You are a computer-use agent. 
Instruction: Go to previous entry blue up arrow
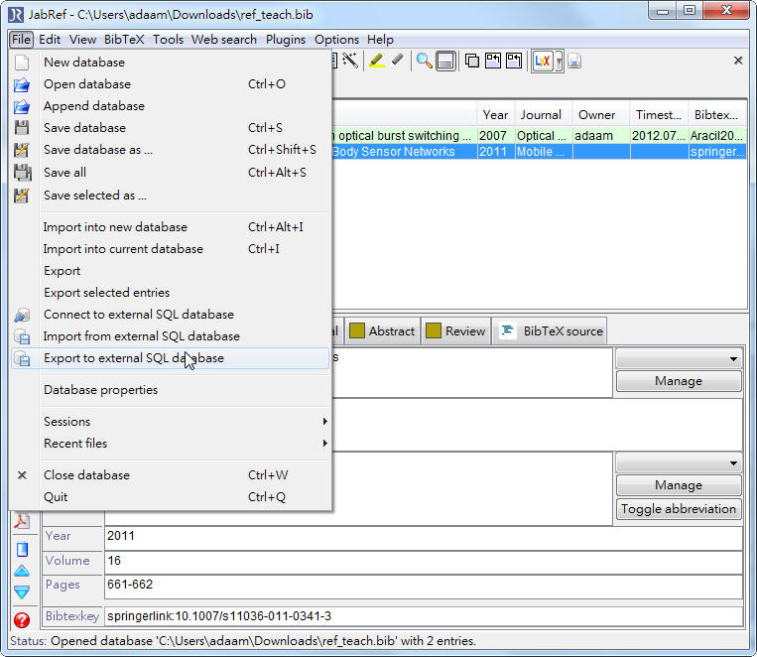(x=22, y=571)
